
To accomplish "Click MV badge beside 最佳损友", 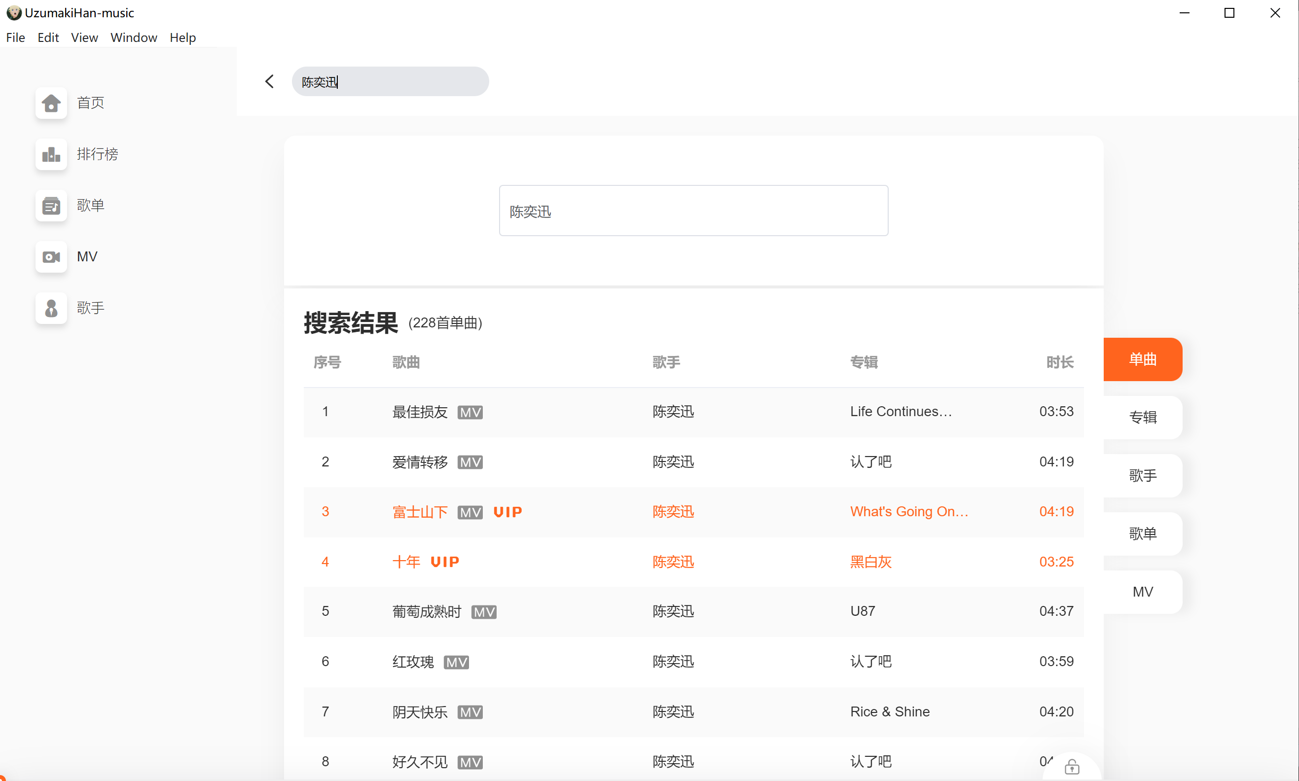I will point(469,412).
